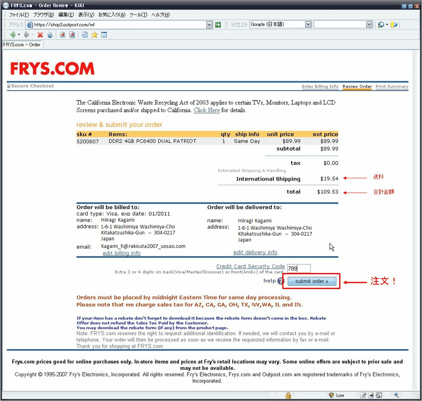The width and height of the screenshot is (422, 401).
Task: Click the gray forward arrow button
Action: 26,35
